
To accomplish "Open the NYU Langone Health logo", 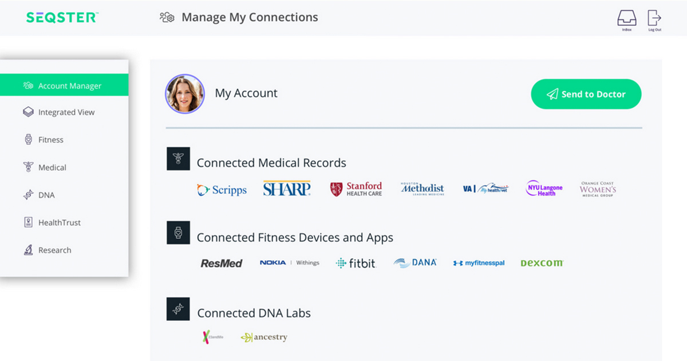I will click(x=544, y=189).
